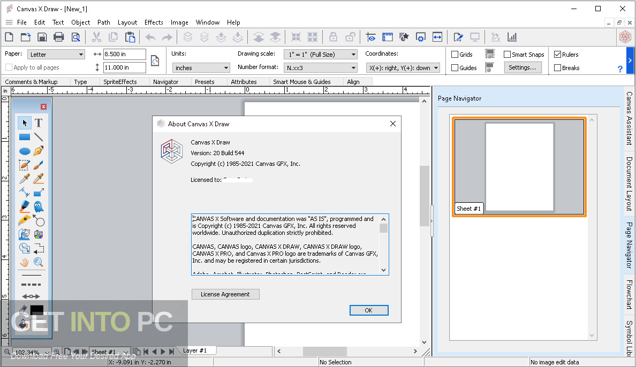Select the camera capture tool
The width and height of the screenshot is (636, 367).
click(x=39, y=234)
